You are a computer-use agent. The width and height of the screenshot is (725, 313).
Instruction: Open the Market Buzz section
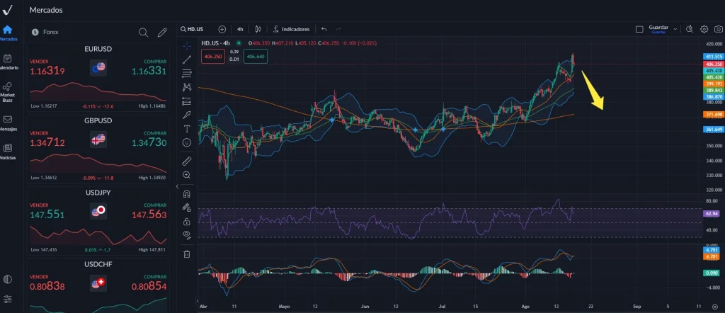(x=7, y=91)
